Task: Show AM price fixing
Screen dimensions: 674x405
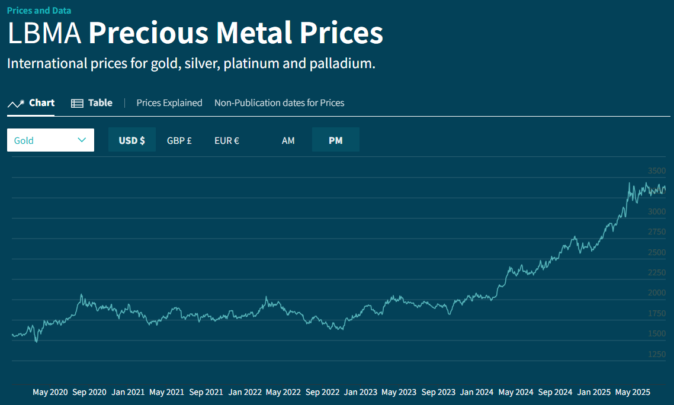Action: [288, 140]
